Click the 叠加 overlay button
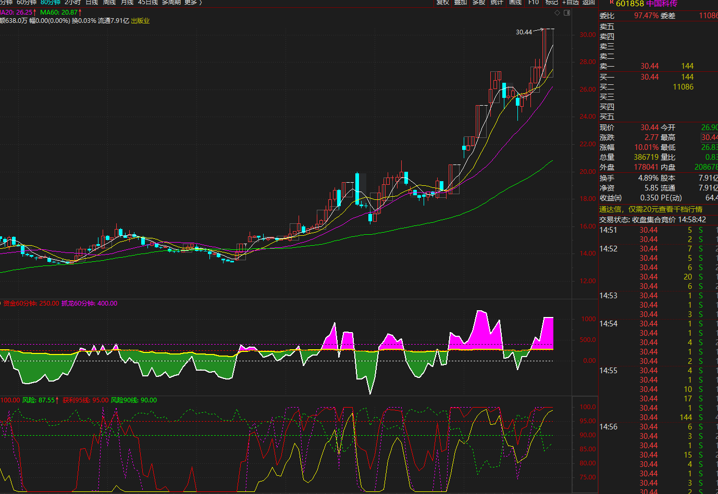718x494 pixels. [461, 3]
